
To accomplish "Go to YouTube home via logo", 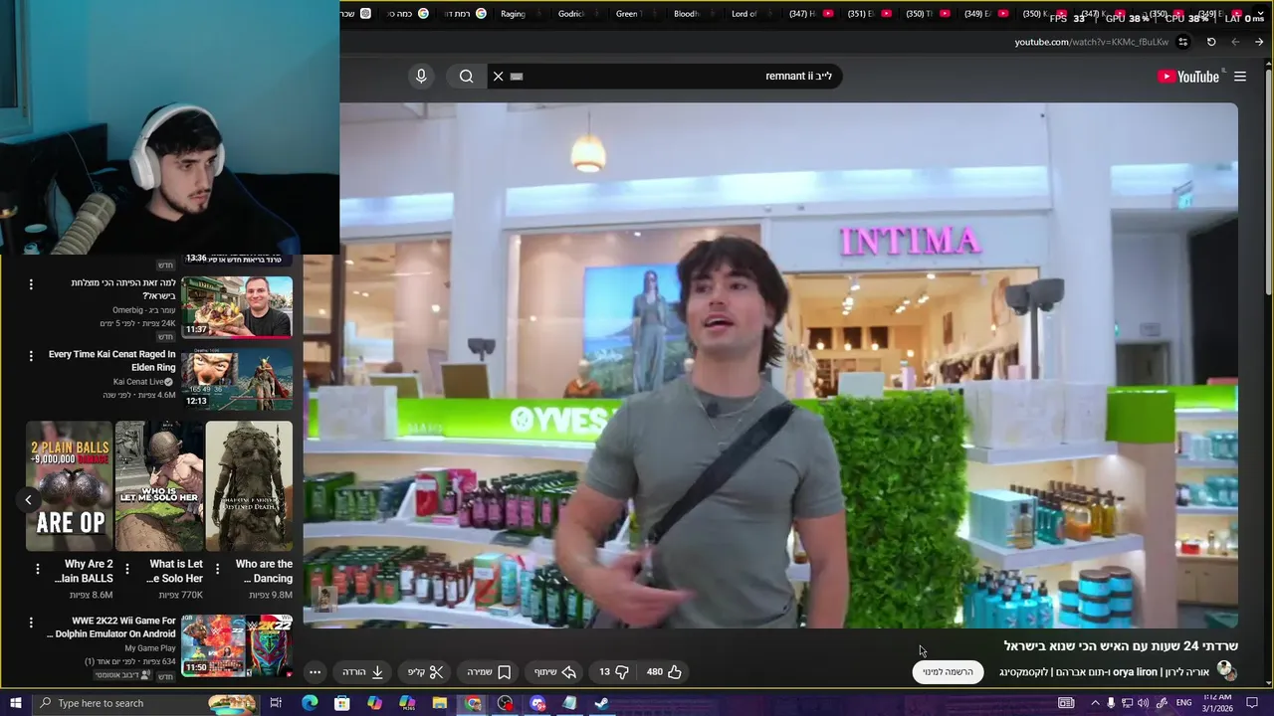I will (x=1188, y=77).
